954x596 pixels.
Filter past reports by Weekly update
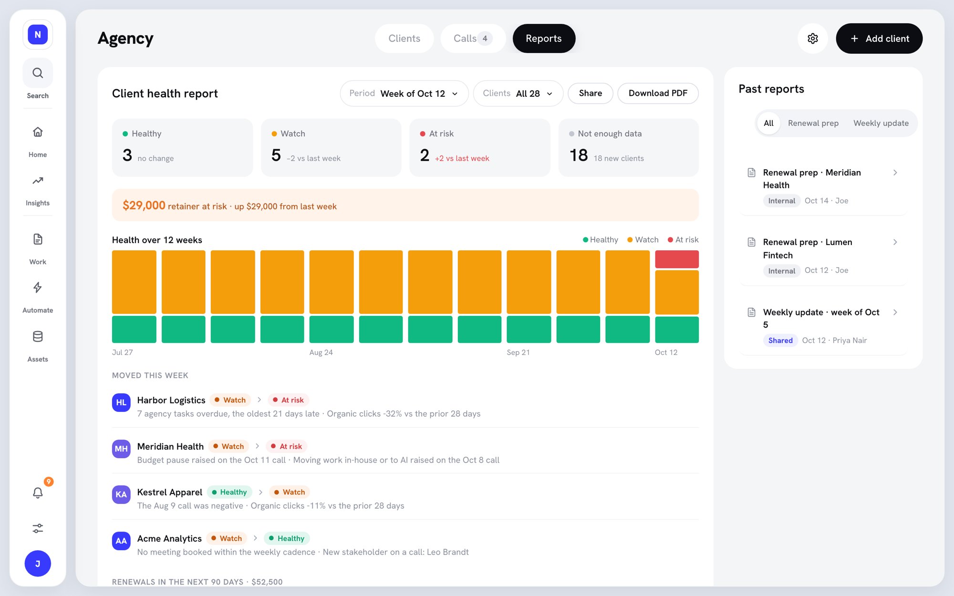(x=881, y=123)
